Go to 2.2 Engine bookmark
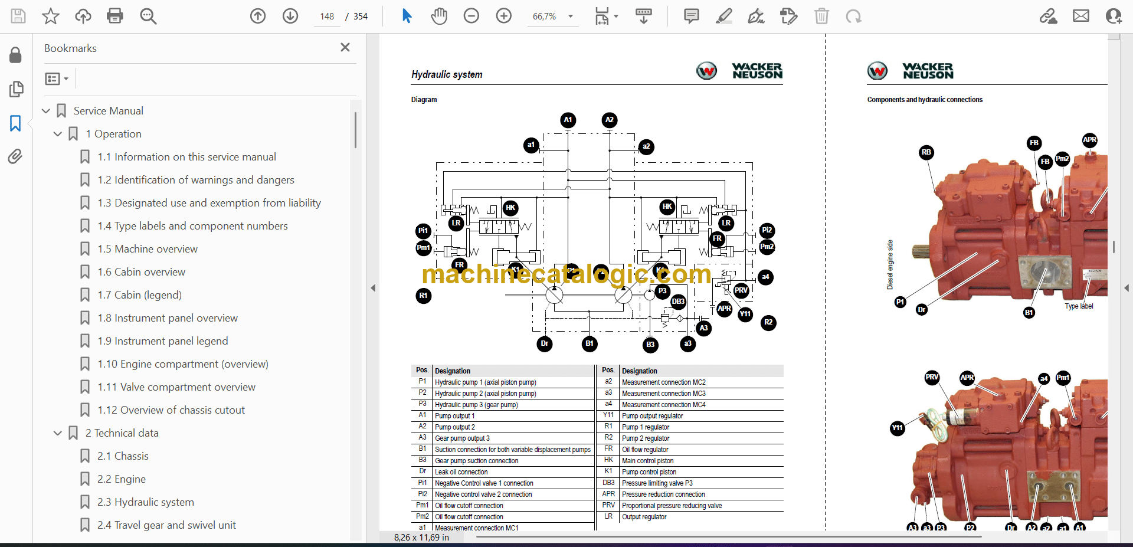Screen dimensions: 1133x547 tap(122, 479)
